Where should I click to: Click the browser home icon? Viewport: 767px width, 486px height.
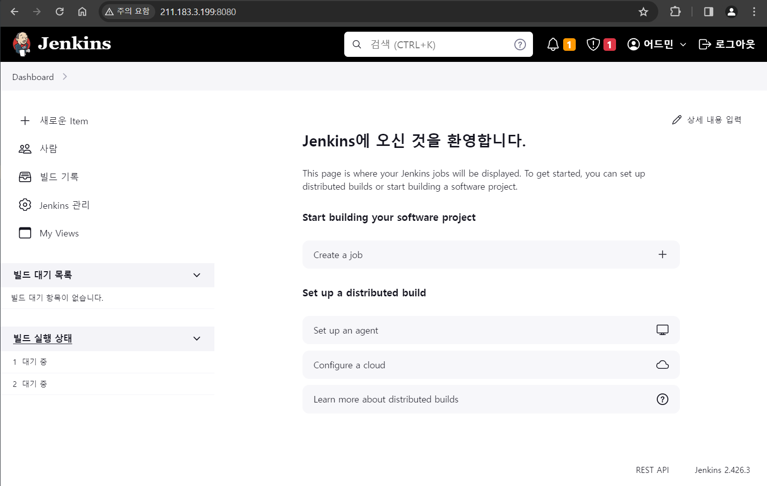pyautogui.click(x=82, y=12)
